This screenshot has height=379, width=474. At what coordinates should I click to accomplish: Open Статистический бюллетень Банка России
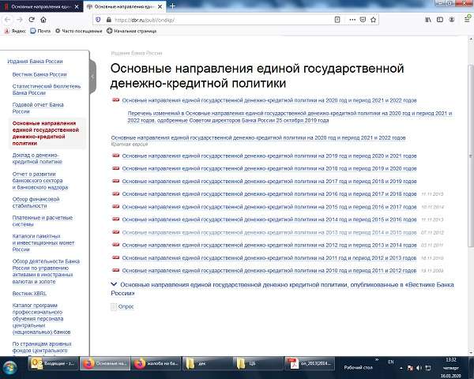[x=47, y=89]
